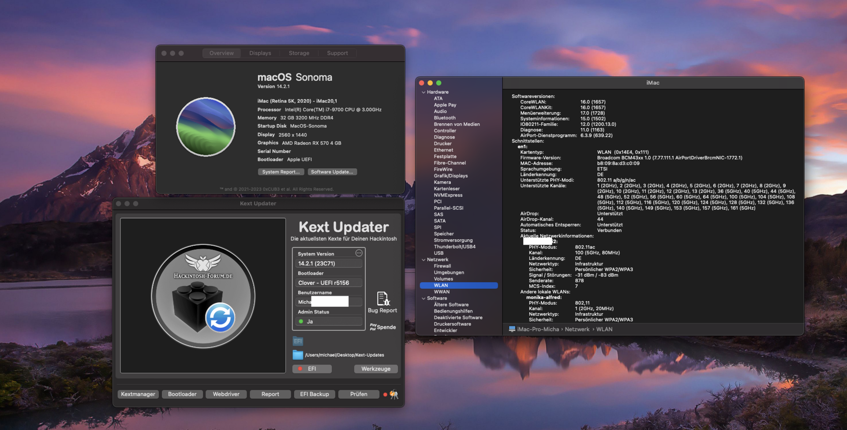Select Bluetooth in the sidebar

pos(445,118)
